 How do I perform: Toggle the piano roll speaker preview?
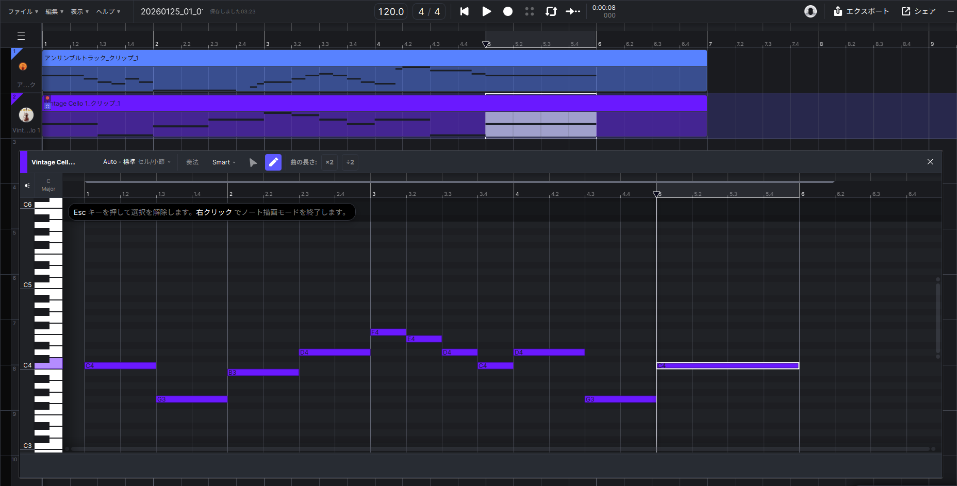pyautogui.click(x=27, y=186)
